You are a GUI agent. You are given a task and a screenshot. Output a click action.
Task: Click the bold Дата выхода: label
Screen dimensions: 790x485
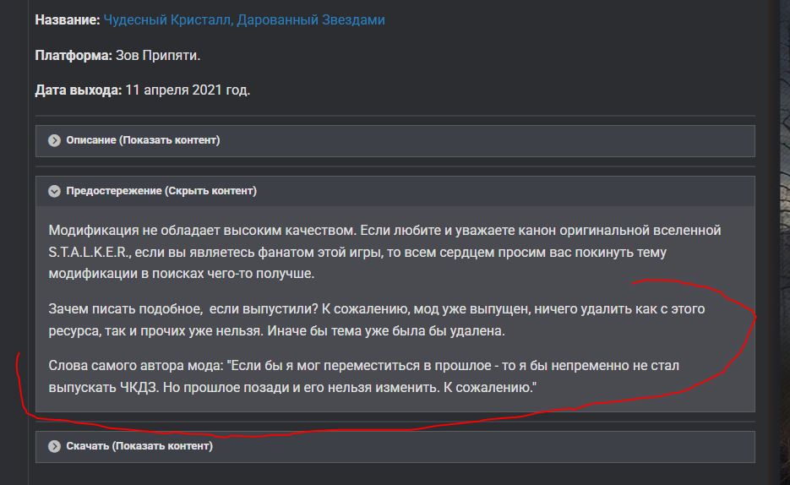tap(78, 90)
